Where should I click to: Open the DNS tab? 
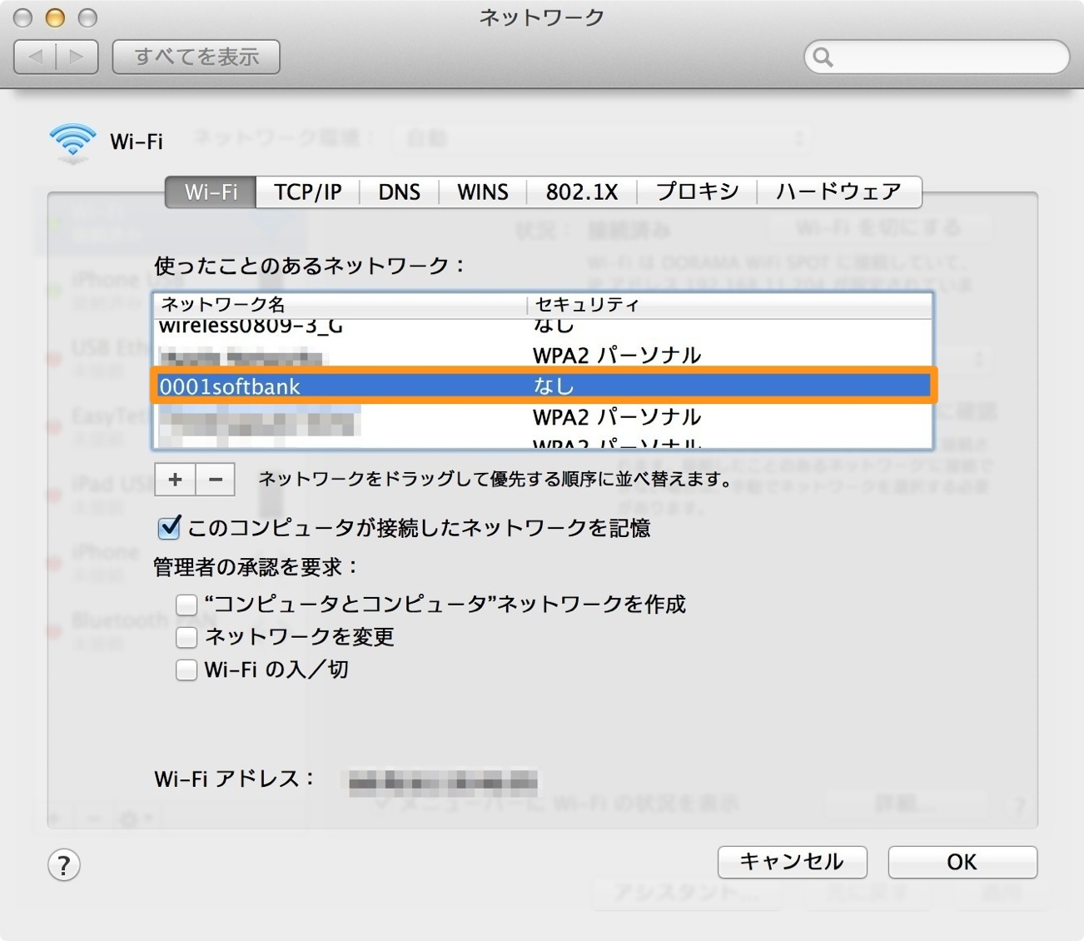[399, 192]
